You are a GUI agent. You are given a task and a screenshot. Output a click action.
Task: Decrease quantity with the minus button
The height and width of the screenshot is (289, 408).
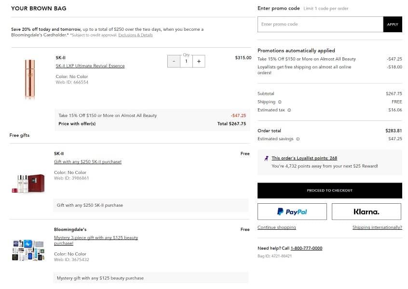[174, 61]
